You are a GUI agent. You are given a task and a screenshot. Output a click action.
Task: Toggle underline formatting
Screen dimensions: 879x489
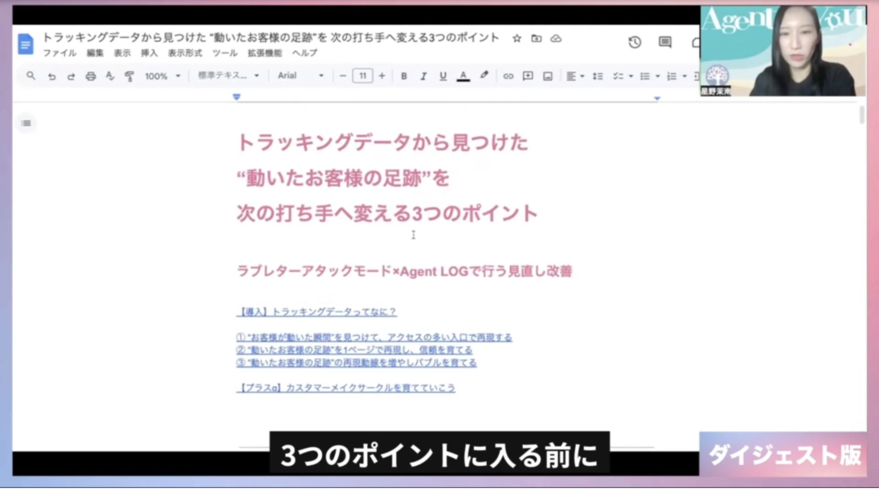[x=443, y=76]
